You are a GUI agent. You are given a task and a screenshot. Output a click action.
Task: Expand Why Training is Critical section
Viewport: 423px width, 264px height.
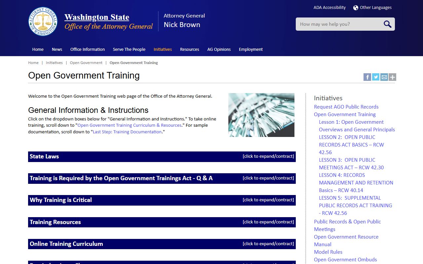(162, 200)
